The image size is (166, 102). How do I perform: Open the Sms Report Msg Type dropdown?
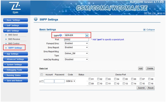pos(76,53)
